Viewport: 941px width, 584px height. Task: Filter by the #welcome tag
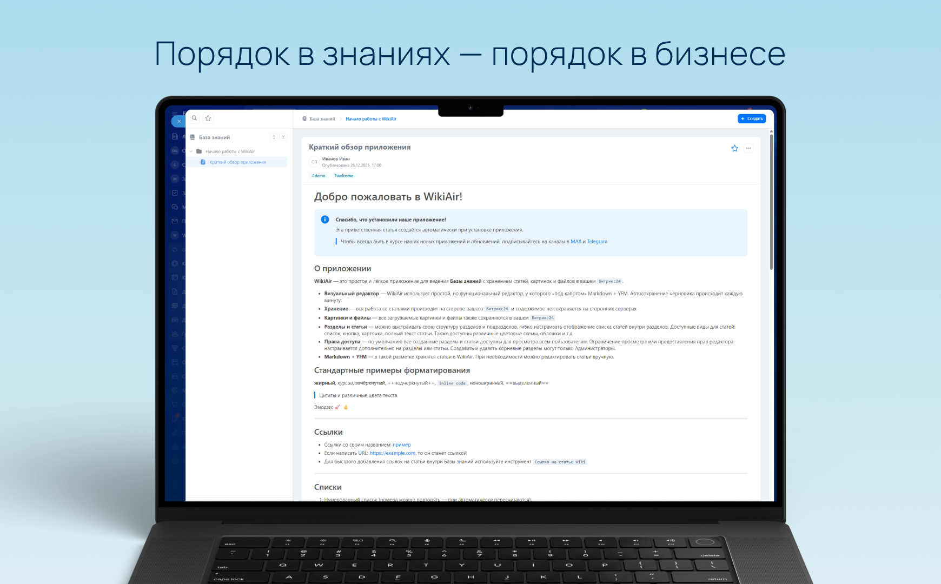tap(343, 176)
